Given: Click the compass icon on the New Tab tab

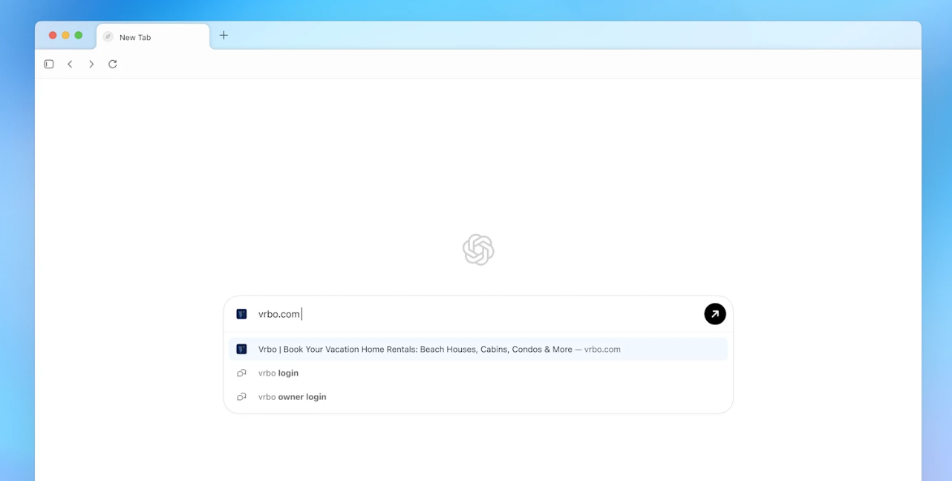Looking at the screenshot, I should click(x=108, y=37).
